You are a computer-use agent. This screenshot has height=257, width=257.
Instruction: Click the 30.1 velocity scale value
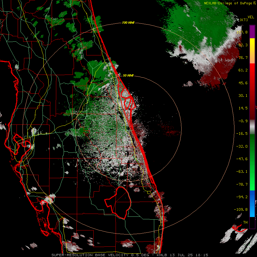coord(243,96)
